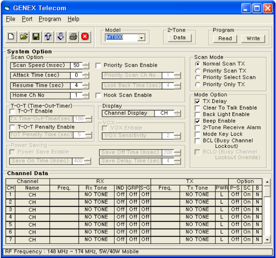Click channel 5 B option cell
Viewport: 276px width, 258px height.
coord(257,225)
